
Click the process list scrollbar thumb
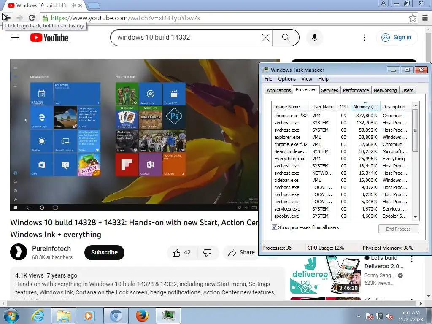pyautogui.click(x=415, y=130)
